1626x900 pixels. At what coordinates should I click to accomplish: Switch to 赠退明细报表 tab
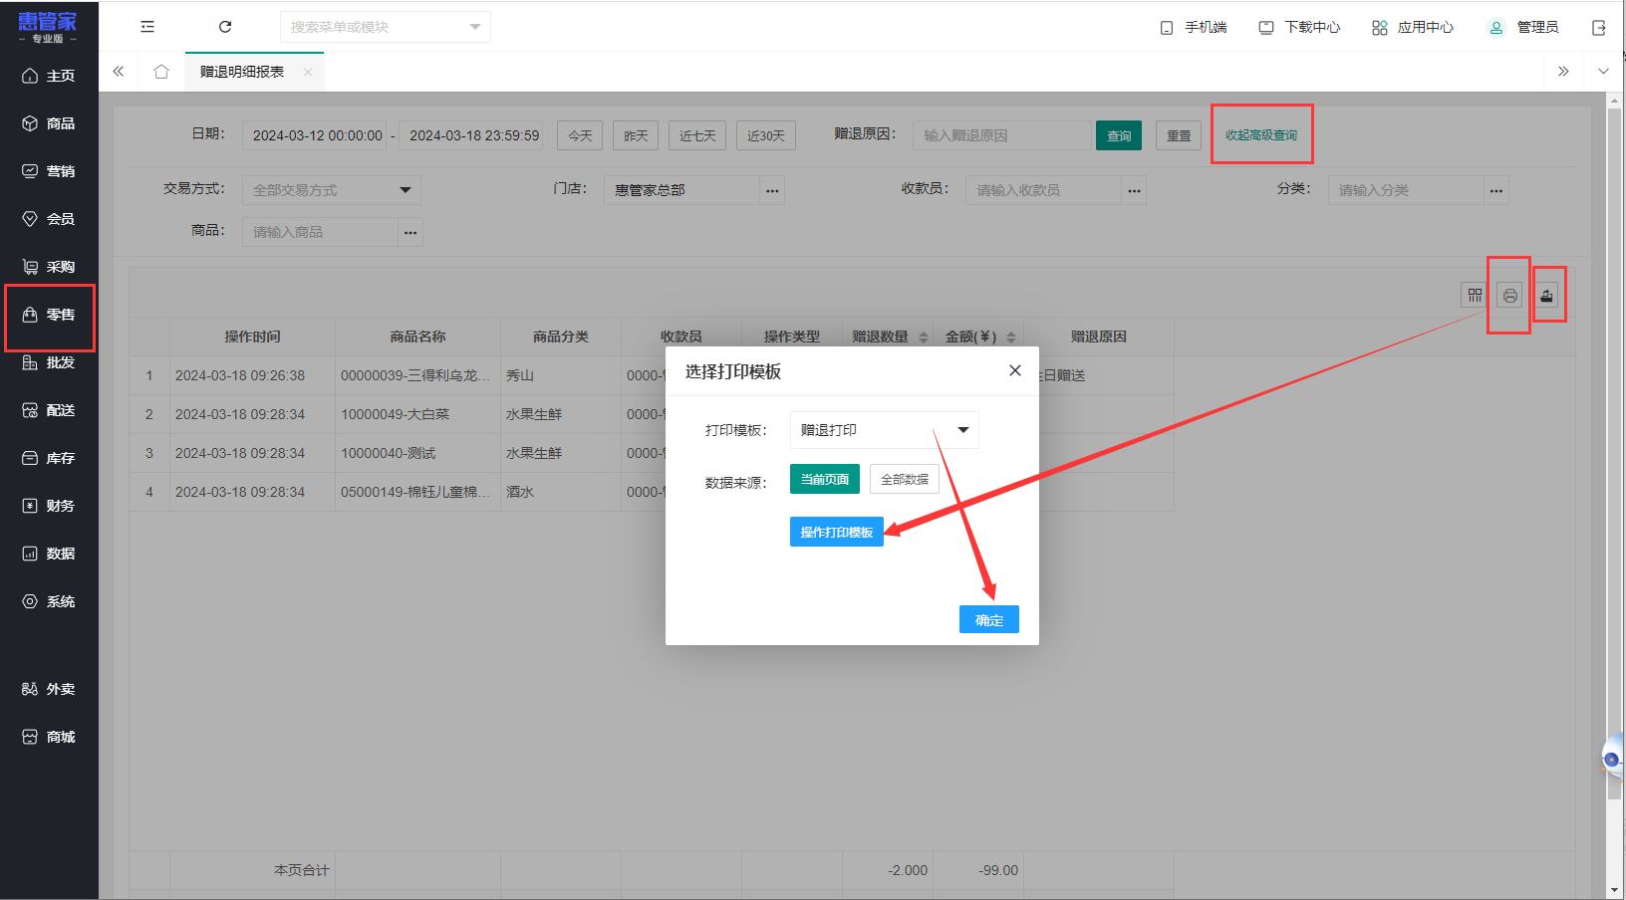242,72
